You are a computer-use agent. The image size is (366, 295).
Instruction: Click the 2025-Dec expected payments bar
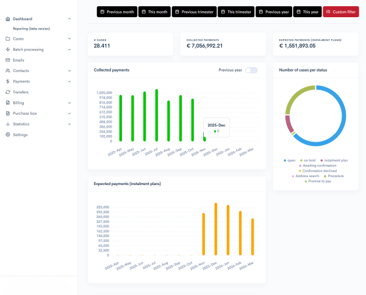tap(216, 229)
